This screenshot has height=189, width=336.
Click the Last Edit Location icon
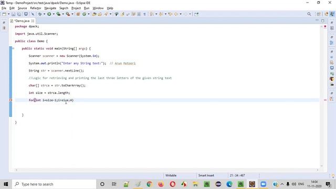[170, 14]
